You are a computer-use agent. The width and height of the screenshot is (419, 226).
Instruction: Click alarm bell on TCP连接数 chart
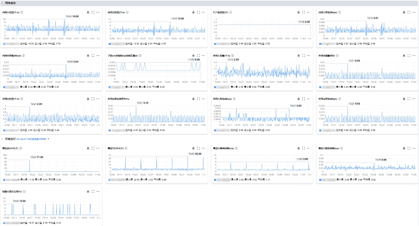299,12
